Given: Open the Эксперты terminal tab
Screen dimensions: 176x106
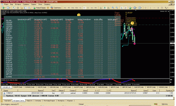Looking at the screenshot, I should (x=61, y=101).
